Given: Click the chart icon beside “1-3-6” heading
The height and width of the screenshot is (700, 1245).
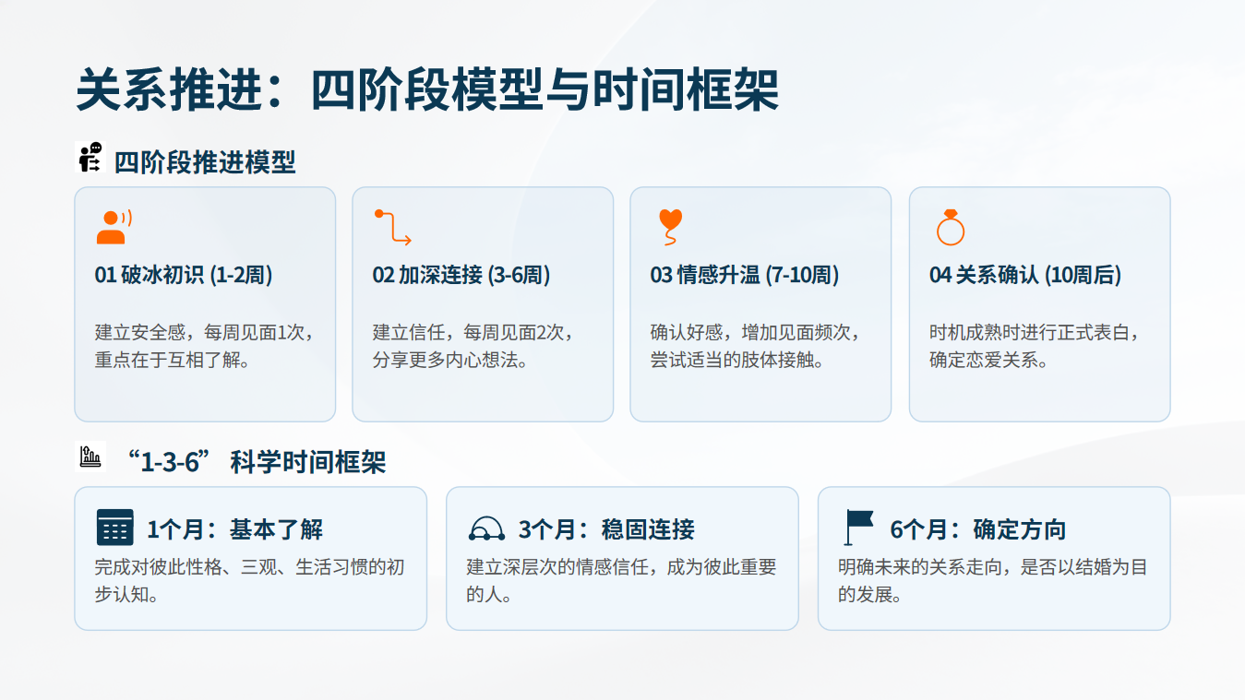Looking at the screenshot, I should [90, 457].
